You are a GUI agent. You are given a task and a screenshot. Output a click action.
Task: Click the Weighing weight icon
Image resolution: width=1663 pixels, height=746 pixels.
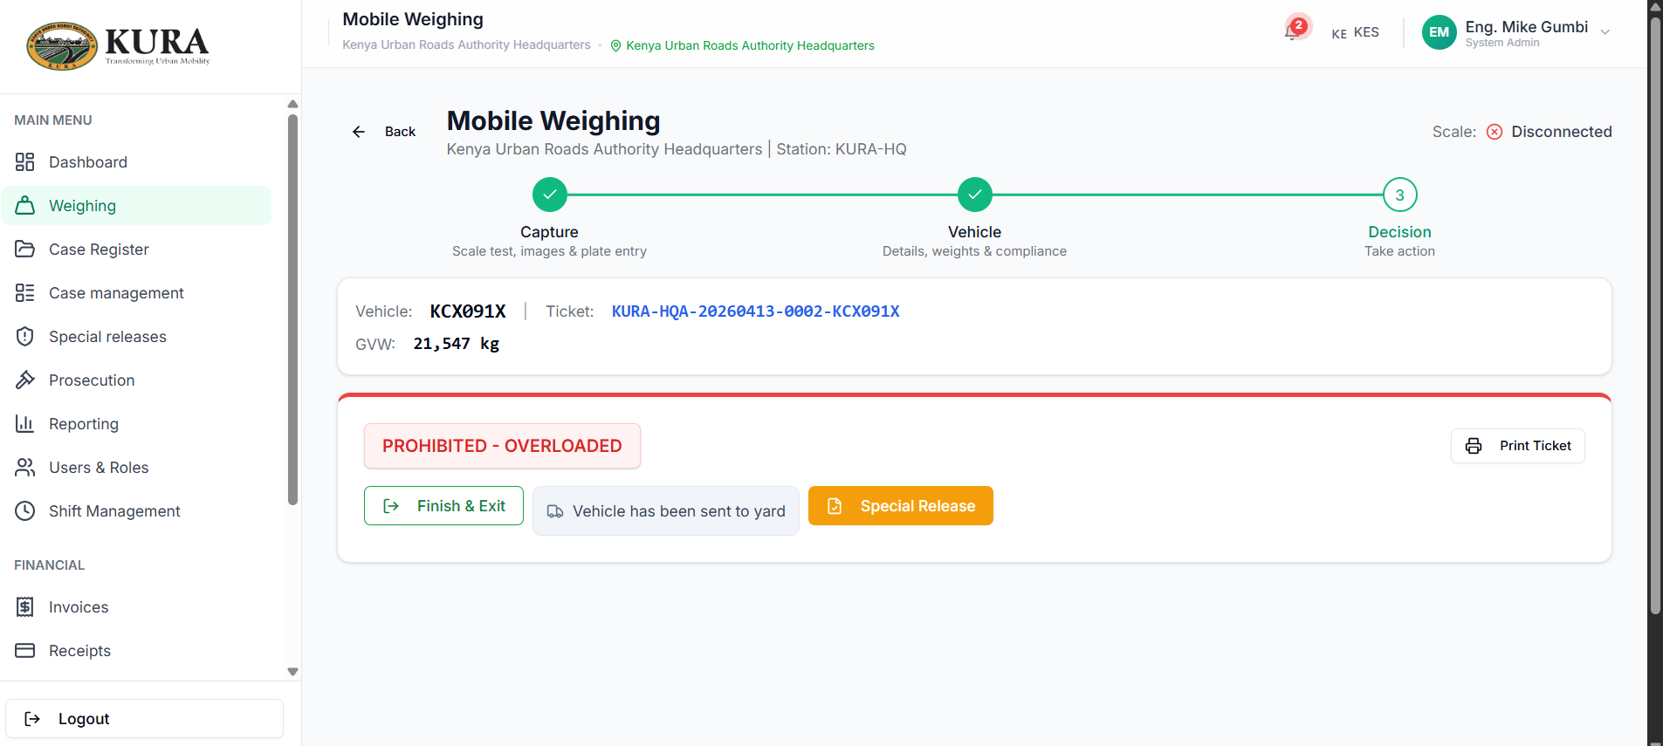tap(24, 206)
